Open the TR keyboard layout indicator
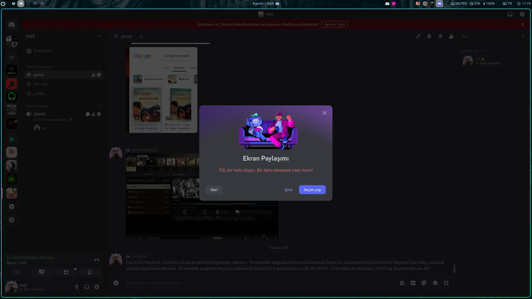Viewport: 532px width, 299px height. coord(508,4)
